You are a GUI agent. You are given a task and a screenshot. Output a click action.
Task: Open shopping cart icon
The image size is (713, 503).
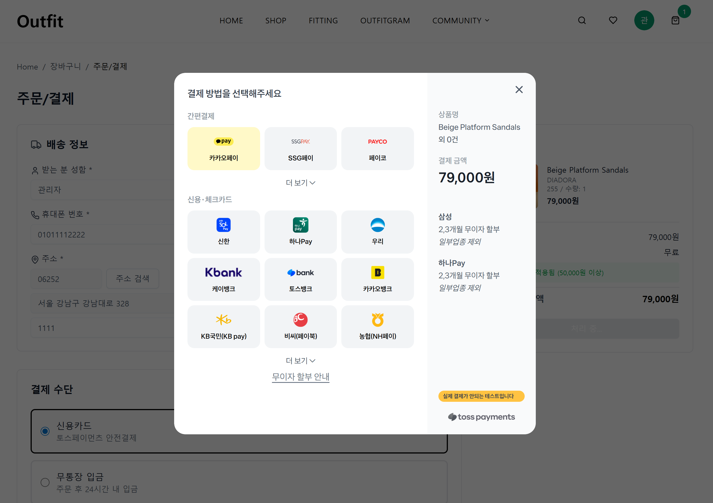[675, 21]
